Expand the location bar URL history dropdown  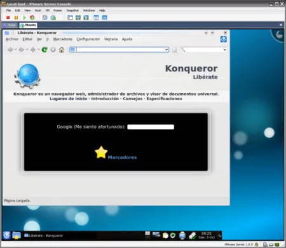pos(167,49)
